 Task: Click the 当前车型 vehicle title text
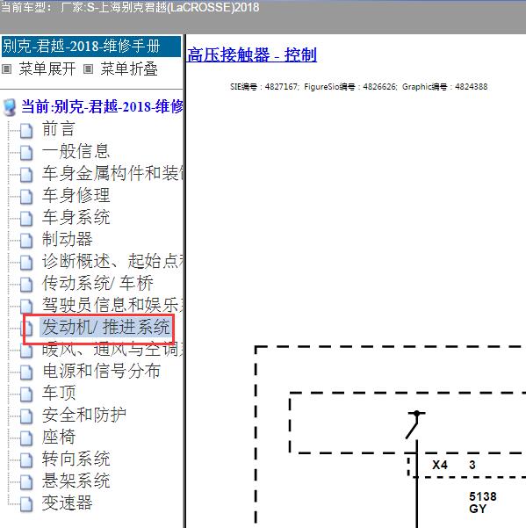(x=130, y=7)
